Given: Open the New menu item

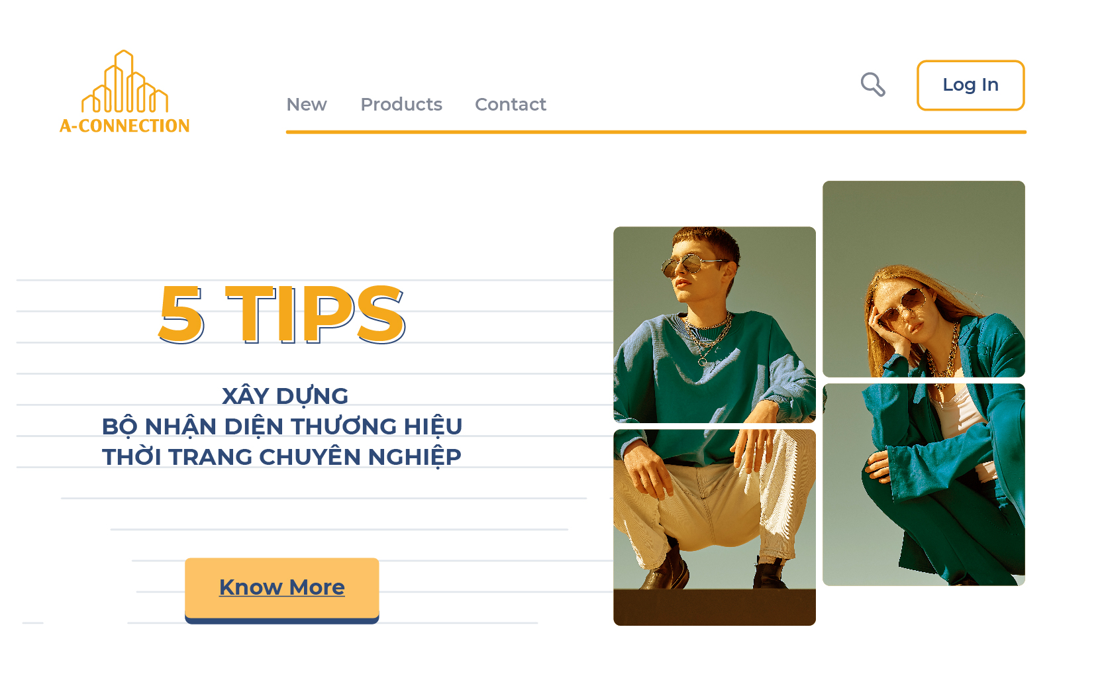Looking at the screenshot, I should (x=307, y=105).
